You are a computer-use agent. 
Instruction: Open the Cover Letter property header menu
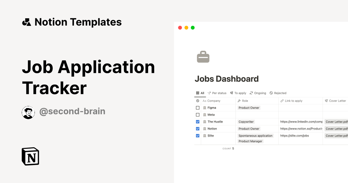(335, 101)
